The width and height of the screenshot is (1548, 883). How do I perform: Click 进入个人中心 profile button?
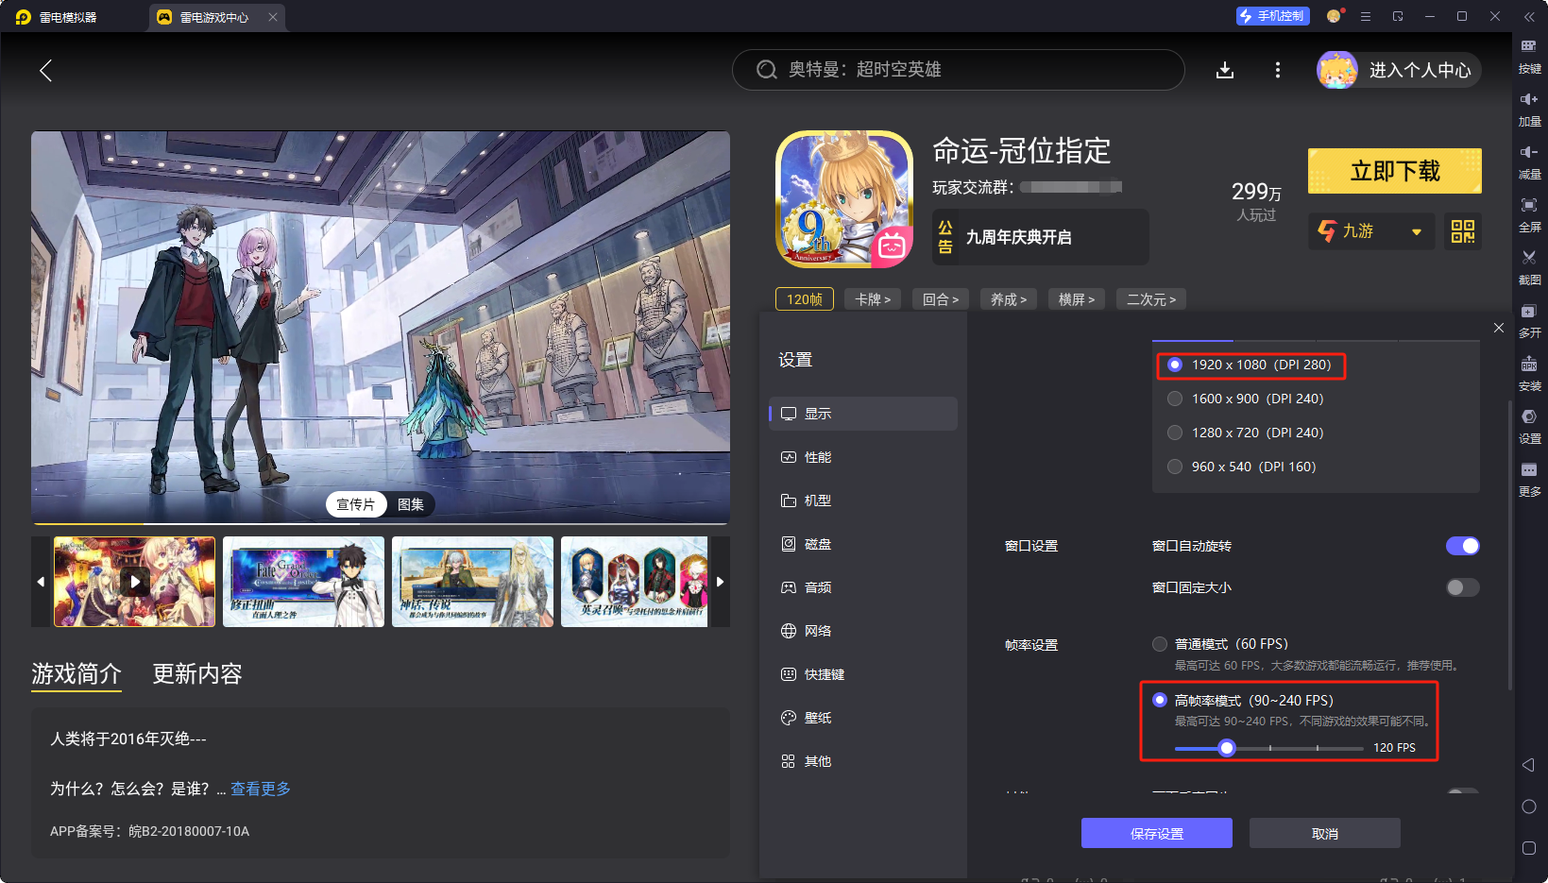(x=1399, y=70)
